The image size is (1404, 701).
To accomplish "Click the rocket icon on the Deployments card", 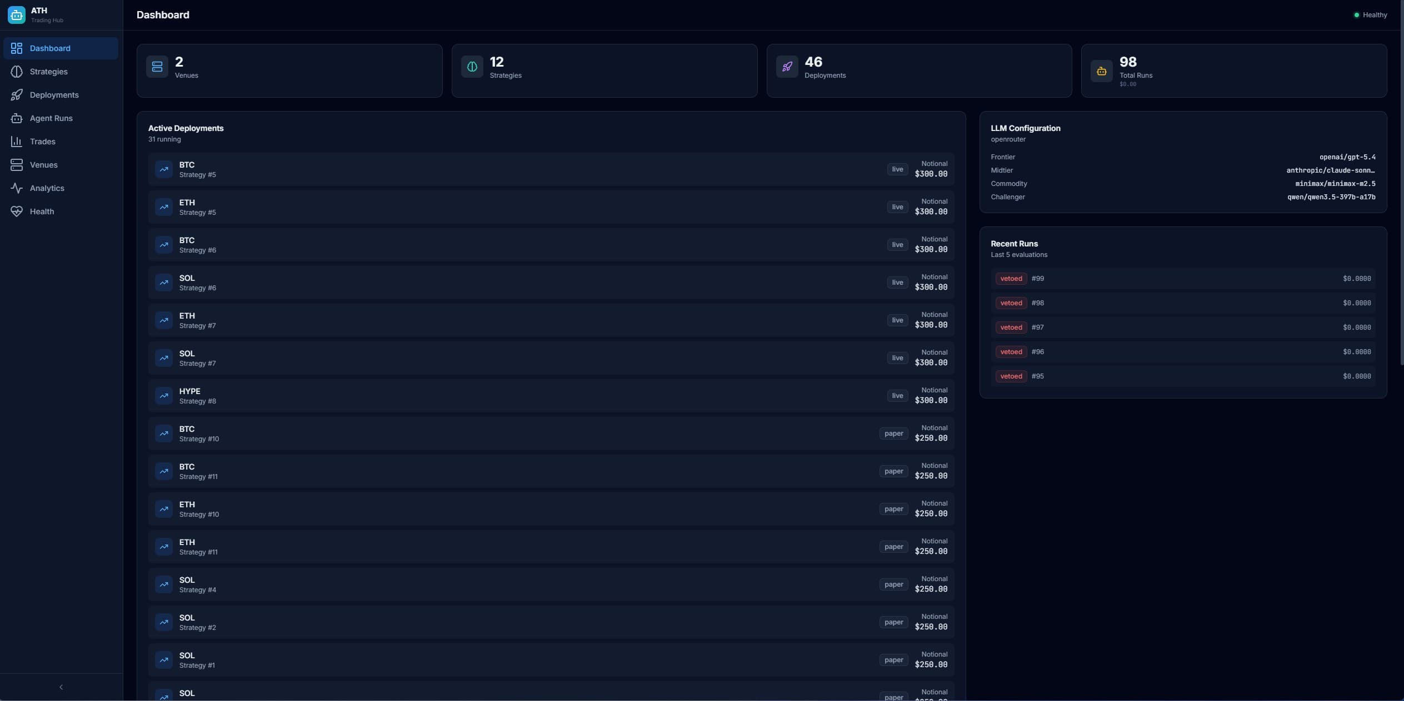I will [x=786, y=67].
